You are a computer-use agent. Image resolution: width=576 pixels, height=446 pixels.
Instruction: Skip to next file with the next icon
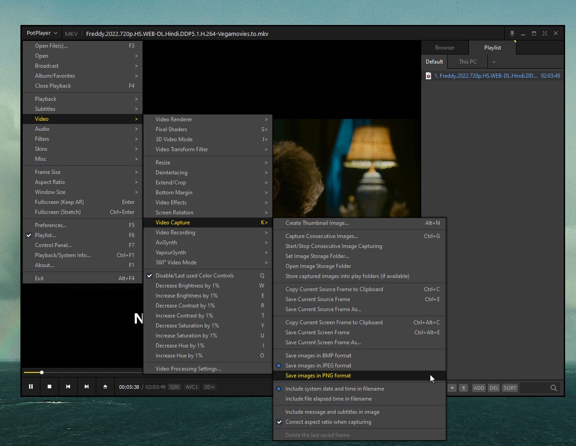tap(86, 387)
